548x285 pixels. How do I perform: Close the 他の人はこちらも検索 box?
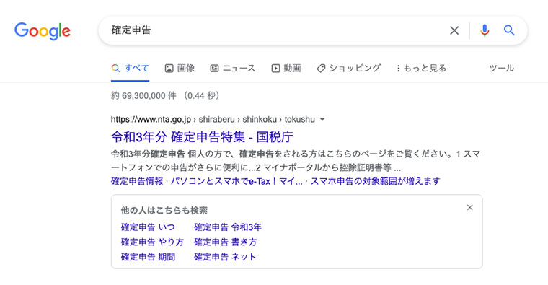coord(469,208)
